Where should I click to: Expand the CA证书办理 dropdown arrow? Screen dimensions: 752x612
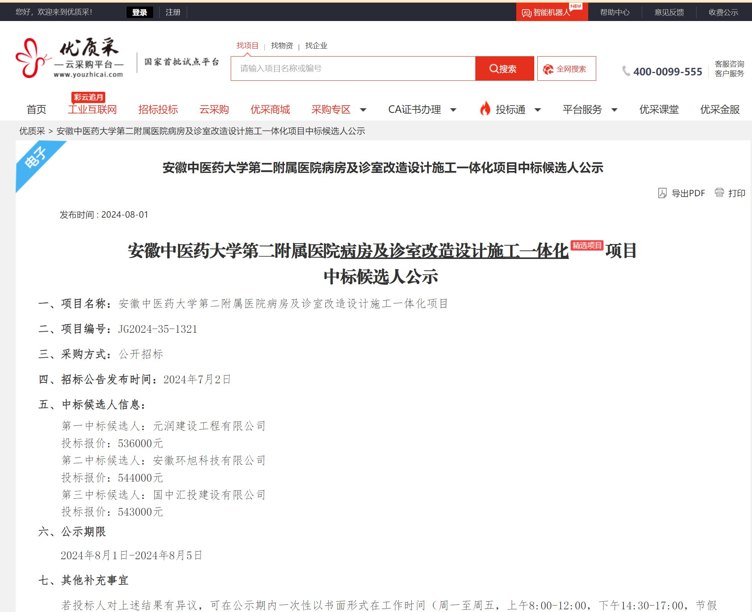(x=453, y=110)
